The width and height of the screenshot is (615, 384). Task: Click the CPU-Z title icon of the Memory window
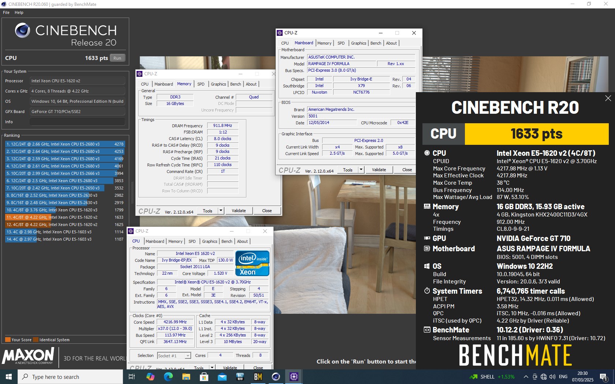pos(139,74)
